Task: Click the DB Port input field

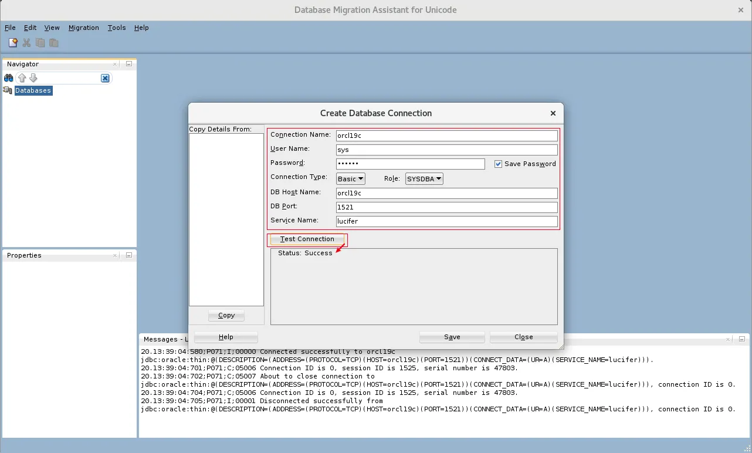Action: pos(446,207)
